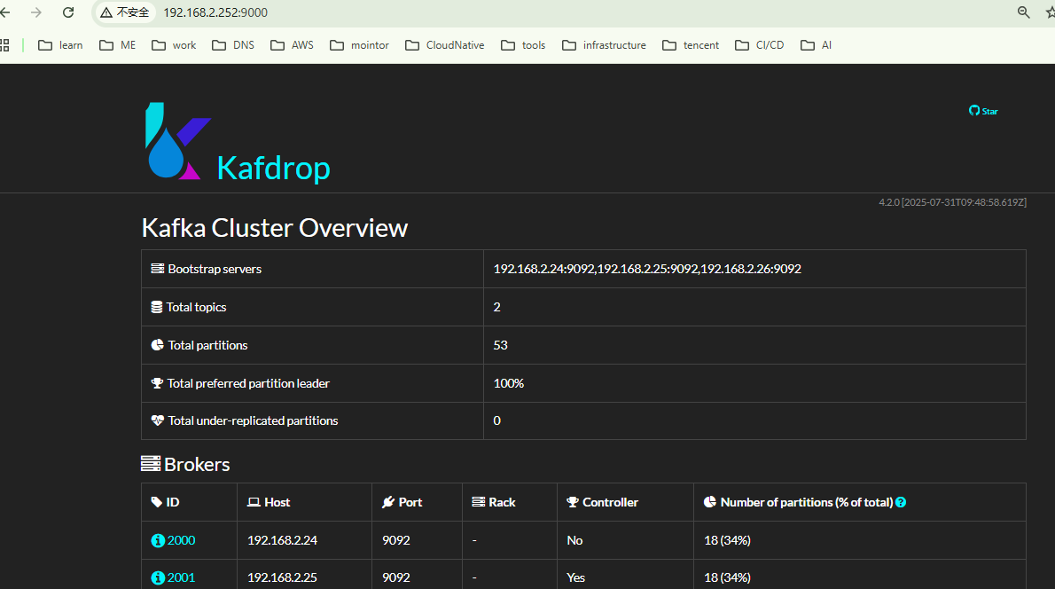Click the browser back arrow
Image resolution: width=1055 pixels, height=589 pixels.
point(5,12)
